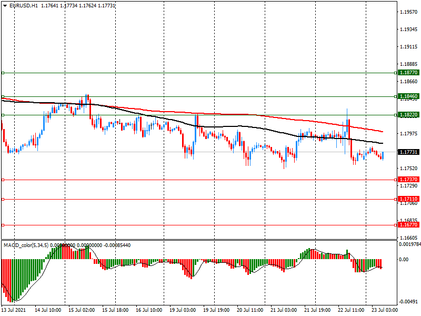Click the 21 Jul 19:00 time label
Image resolution: width=421 pixels, height=316 pixels.
tap(317, 310)
